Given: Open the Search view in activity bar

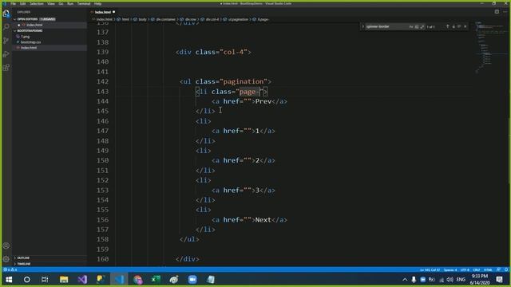Looking at the screenshot, I should pos(6,27).
